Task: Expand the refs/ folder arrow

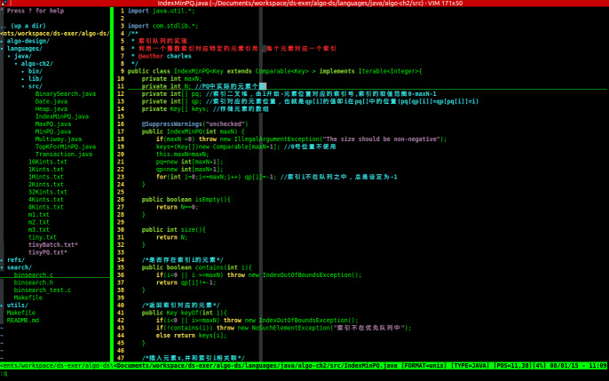Action: [x=2, y=260]
